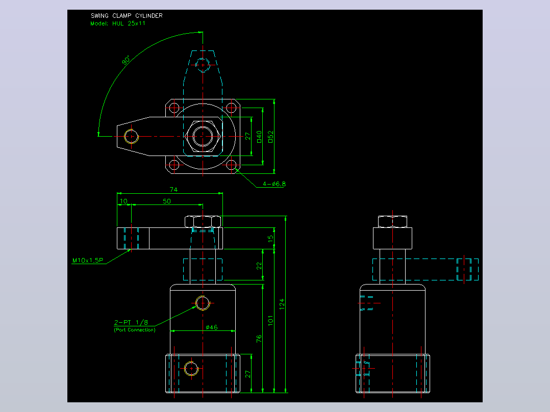Select the 4-ø6.8 hole callout
The image size is (550, 412).
tap(274, 184)
